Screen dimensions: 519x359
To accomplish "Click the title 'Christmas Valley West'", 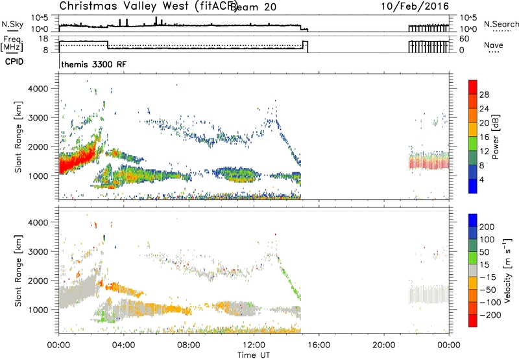I will click(124, 6).
